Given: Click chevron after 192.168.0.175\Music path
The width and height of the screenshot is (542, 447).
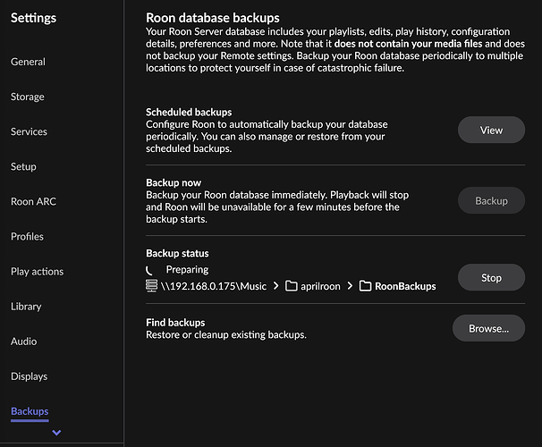Looking at the screenshot, I should tap(275, 286).
